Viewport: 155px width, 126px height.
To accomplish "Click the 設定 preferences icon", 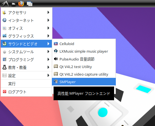I will tap(5, 75).
